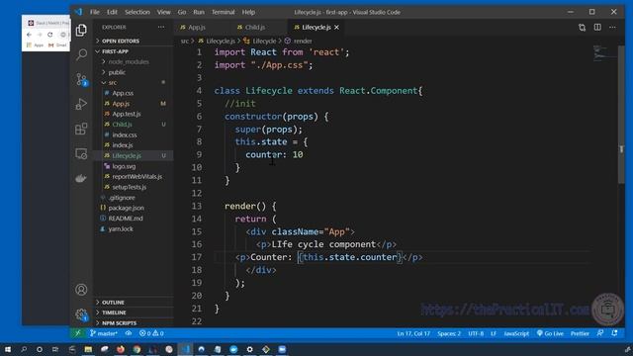
Task: Open the Help menu
Action: click(248, 12)
